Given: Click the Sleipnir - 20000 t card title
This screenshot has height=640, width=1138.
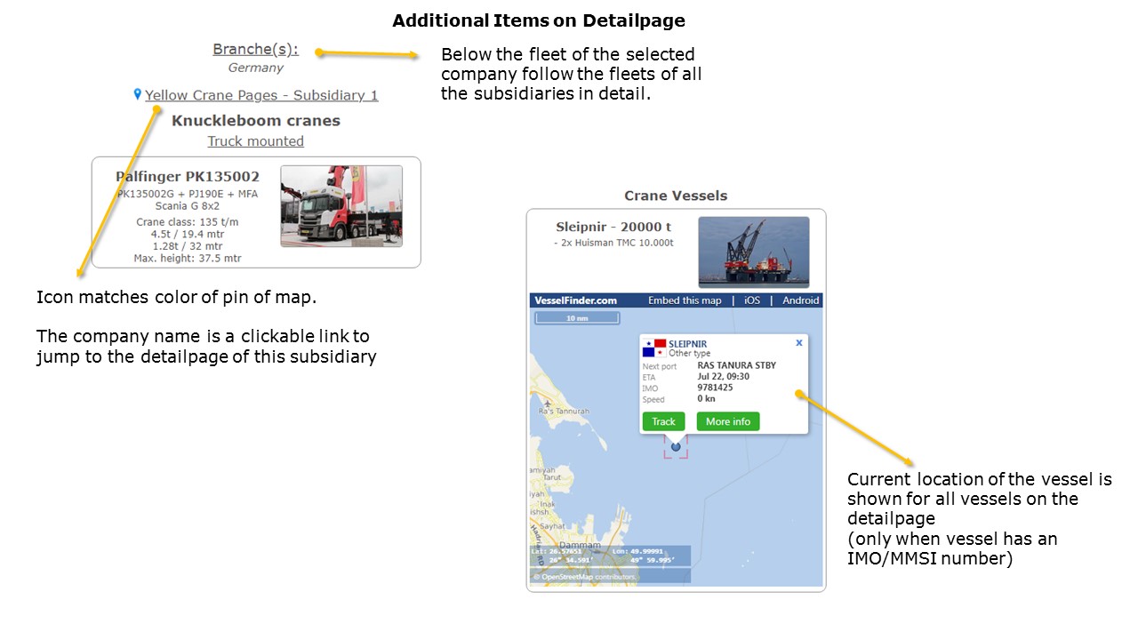Looking at the screenshot, I should click(x=614, y=227).
